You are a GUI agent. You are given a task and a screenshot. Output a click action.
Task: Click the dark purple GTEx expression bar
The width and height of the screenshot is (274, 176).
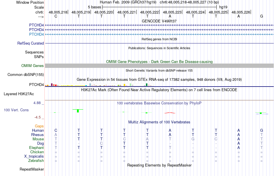point(52,85)
